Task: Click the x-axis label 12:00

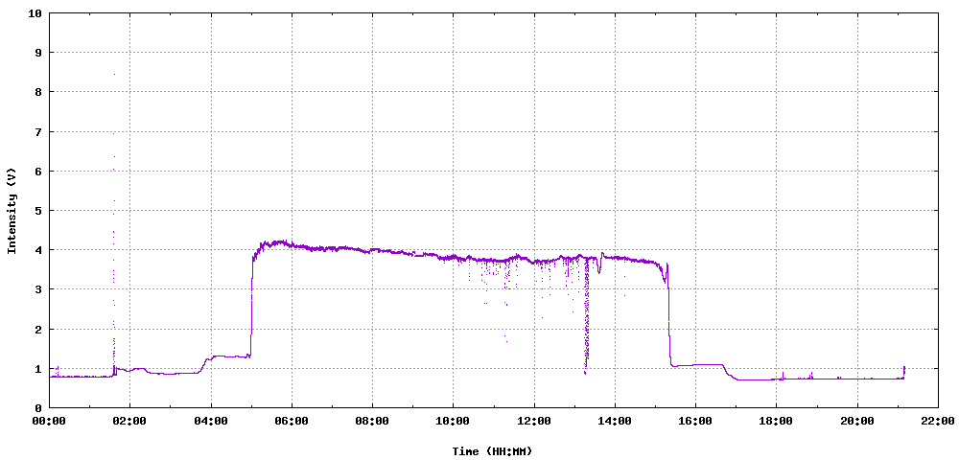Action: pos(534,421)
